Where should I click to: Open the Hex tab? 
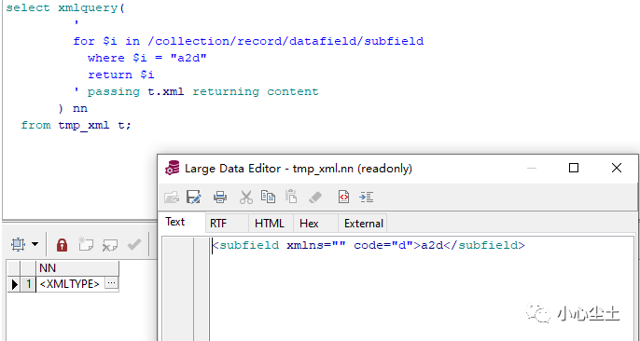[309, 224]
